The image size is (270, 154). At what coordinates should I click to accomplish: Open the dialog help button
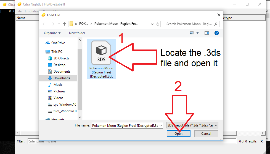217,33
